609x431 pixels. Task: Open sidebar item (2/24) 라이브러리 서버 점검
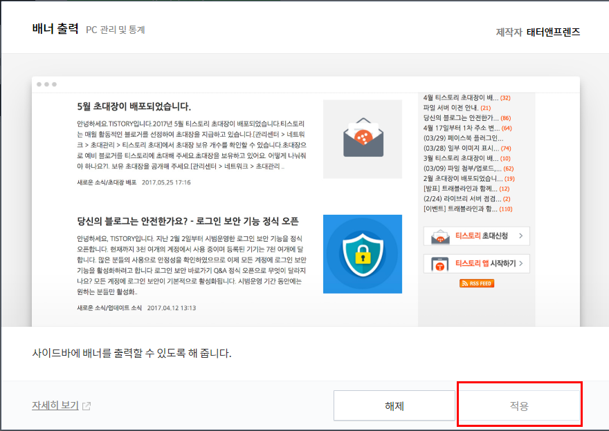point(462,199)
